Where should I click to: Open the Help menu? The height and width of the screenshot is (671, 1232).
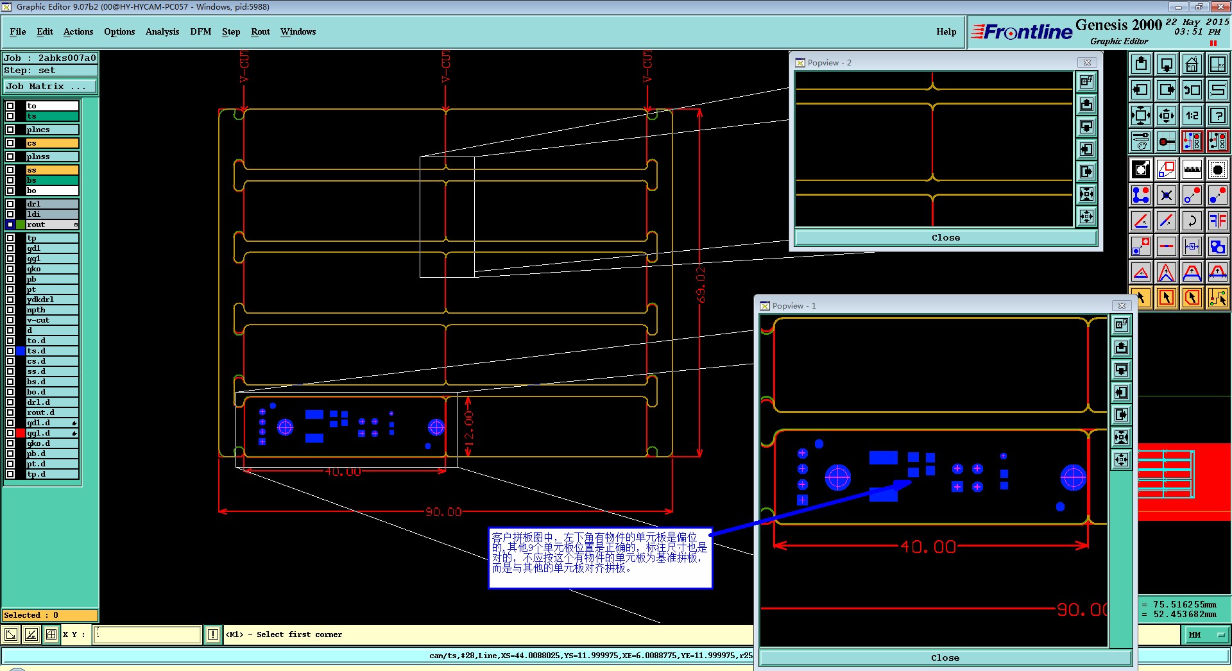tap(946, 31)
